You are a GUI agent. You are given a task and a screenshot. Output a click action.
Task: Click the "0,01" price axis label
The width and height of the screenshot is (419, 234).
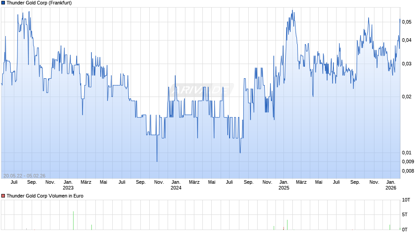(407, 153)
